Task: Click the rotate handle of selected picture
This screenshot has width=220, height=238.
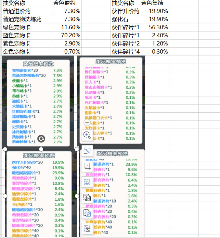Action: click(41, 139)
